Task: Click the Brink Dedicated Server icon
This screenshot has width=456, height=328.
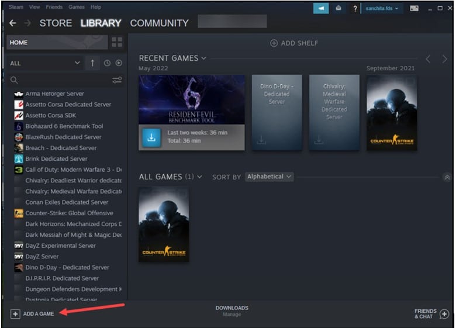Action: [x=19, y=159]
